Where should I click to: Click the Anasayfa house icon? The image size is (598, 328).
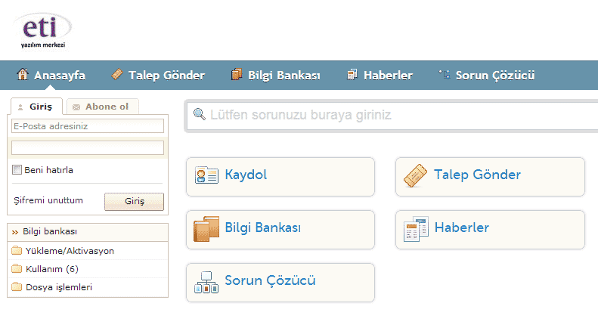(23, 75)
